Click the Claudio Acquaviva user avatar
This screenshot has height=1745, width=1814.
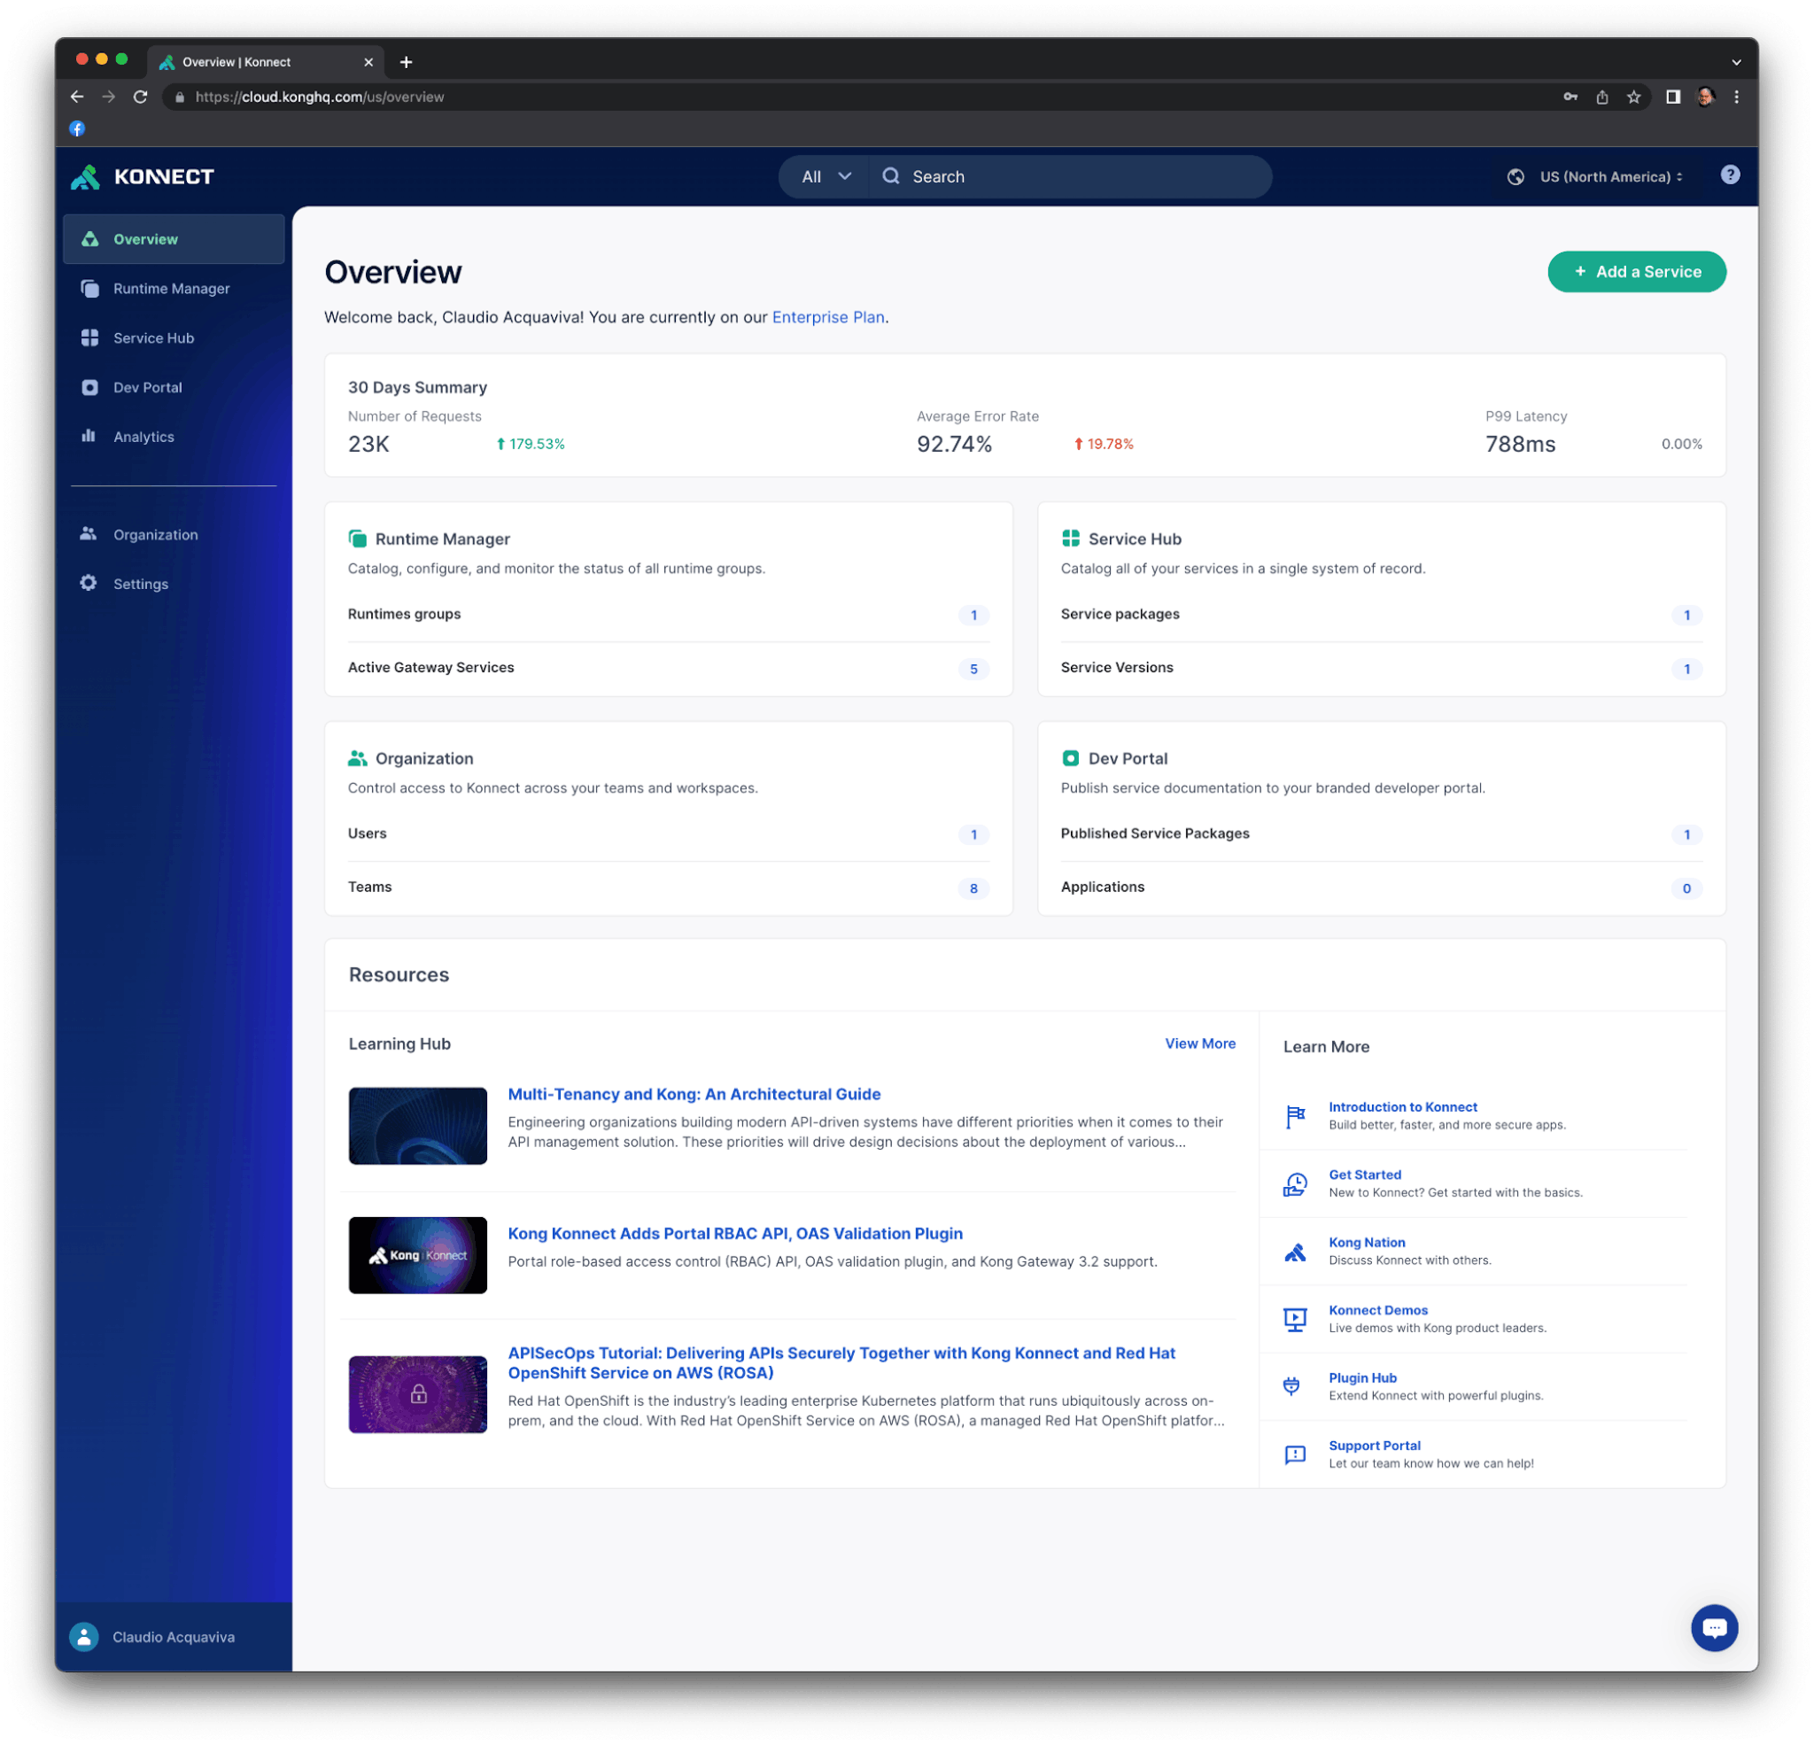coord(83,1637)
